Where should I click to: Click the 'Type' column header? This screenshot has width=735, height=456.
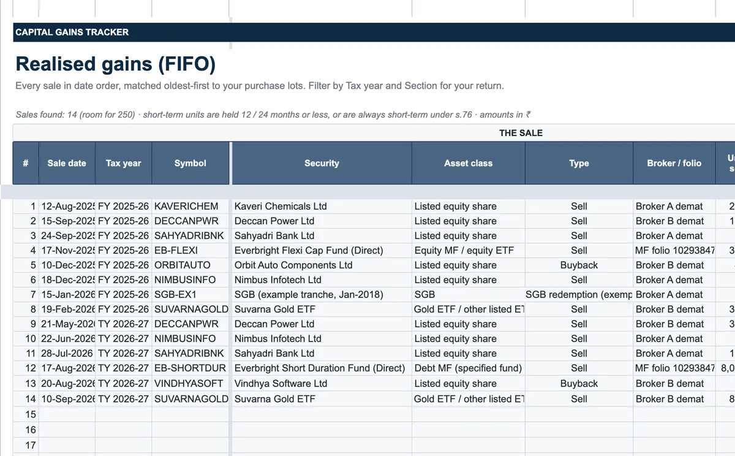[579, 163]
